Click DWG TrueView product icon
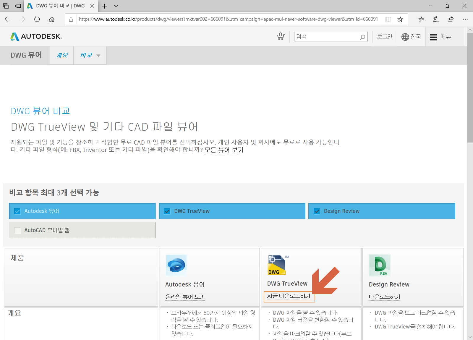 click(278, 265)
